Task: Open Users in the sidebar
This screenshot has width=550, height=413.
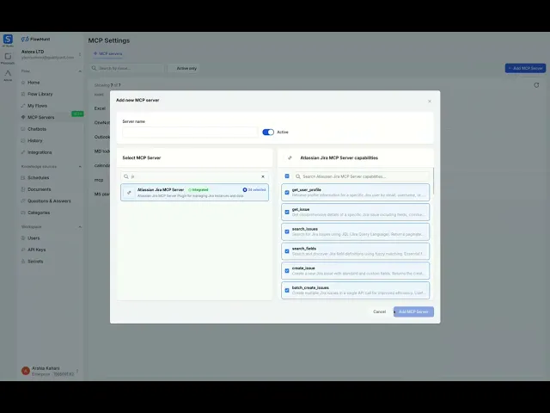Action: (34, 238)
